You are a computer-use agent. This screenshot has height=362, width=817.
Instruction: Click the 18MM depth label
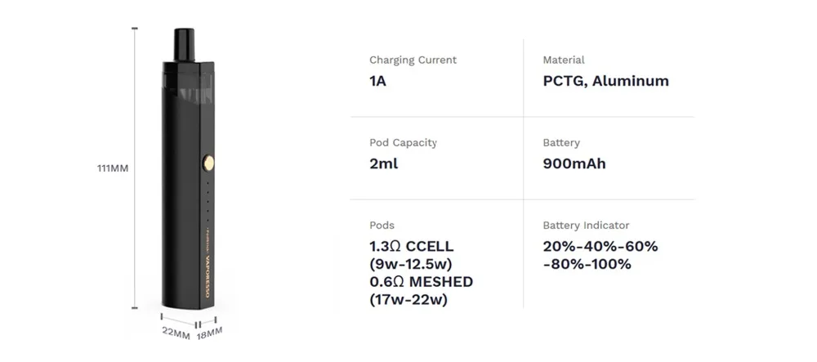point(209,333)
